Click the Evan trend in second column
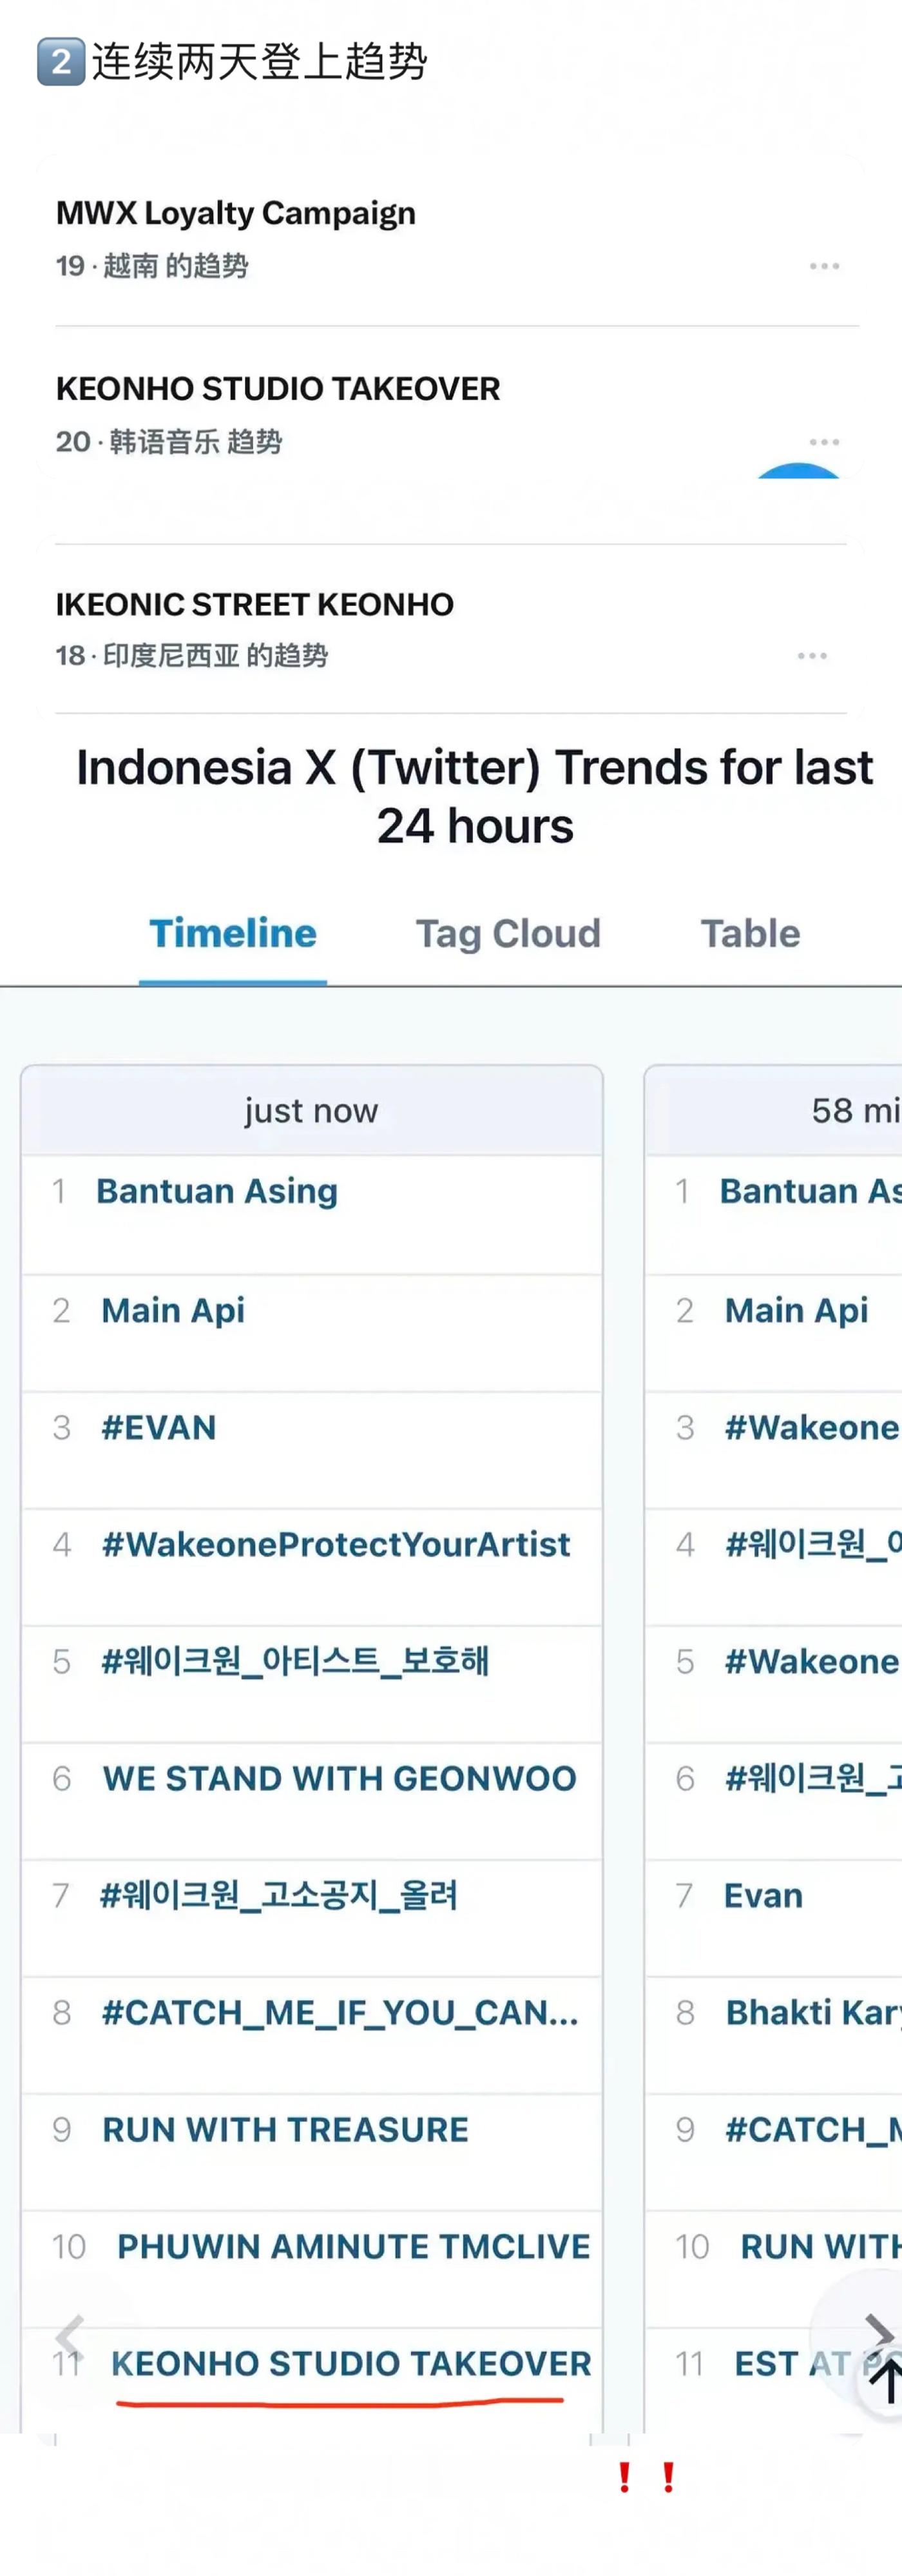The height and width of the screenshot is (2576, 902). click(763, 1895)
